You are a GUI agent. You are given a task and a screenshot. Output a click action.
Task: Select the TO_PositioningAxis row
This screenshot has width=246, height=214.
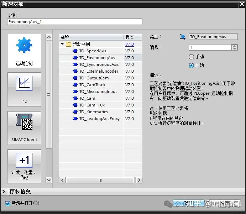pyautogui.click(x=100, y=58)
